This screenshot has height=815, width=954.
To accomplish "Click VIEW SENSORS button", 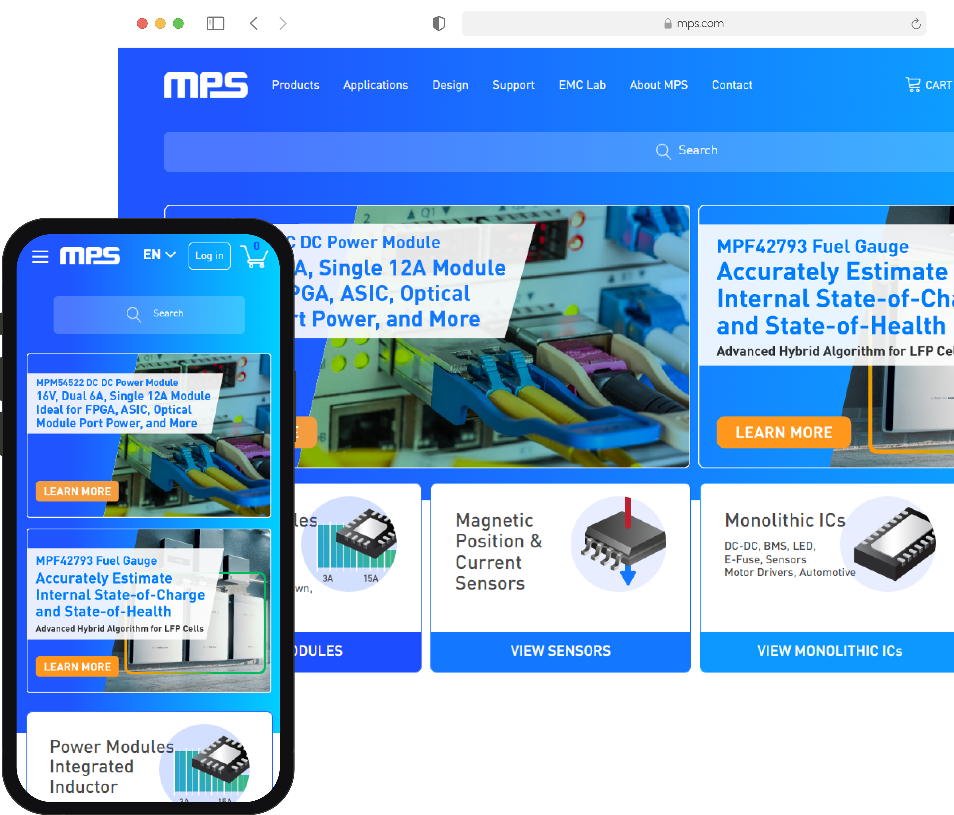I will 560,651.
